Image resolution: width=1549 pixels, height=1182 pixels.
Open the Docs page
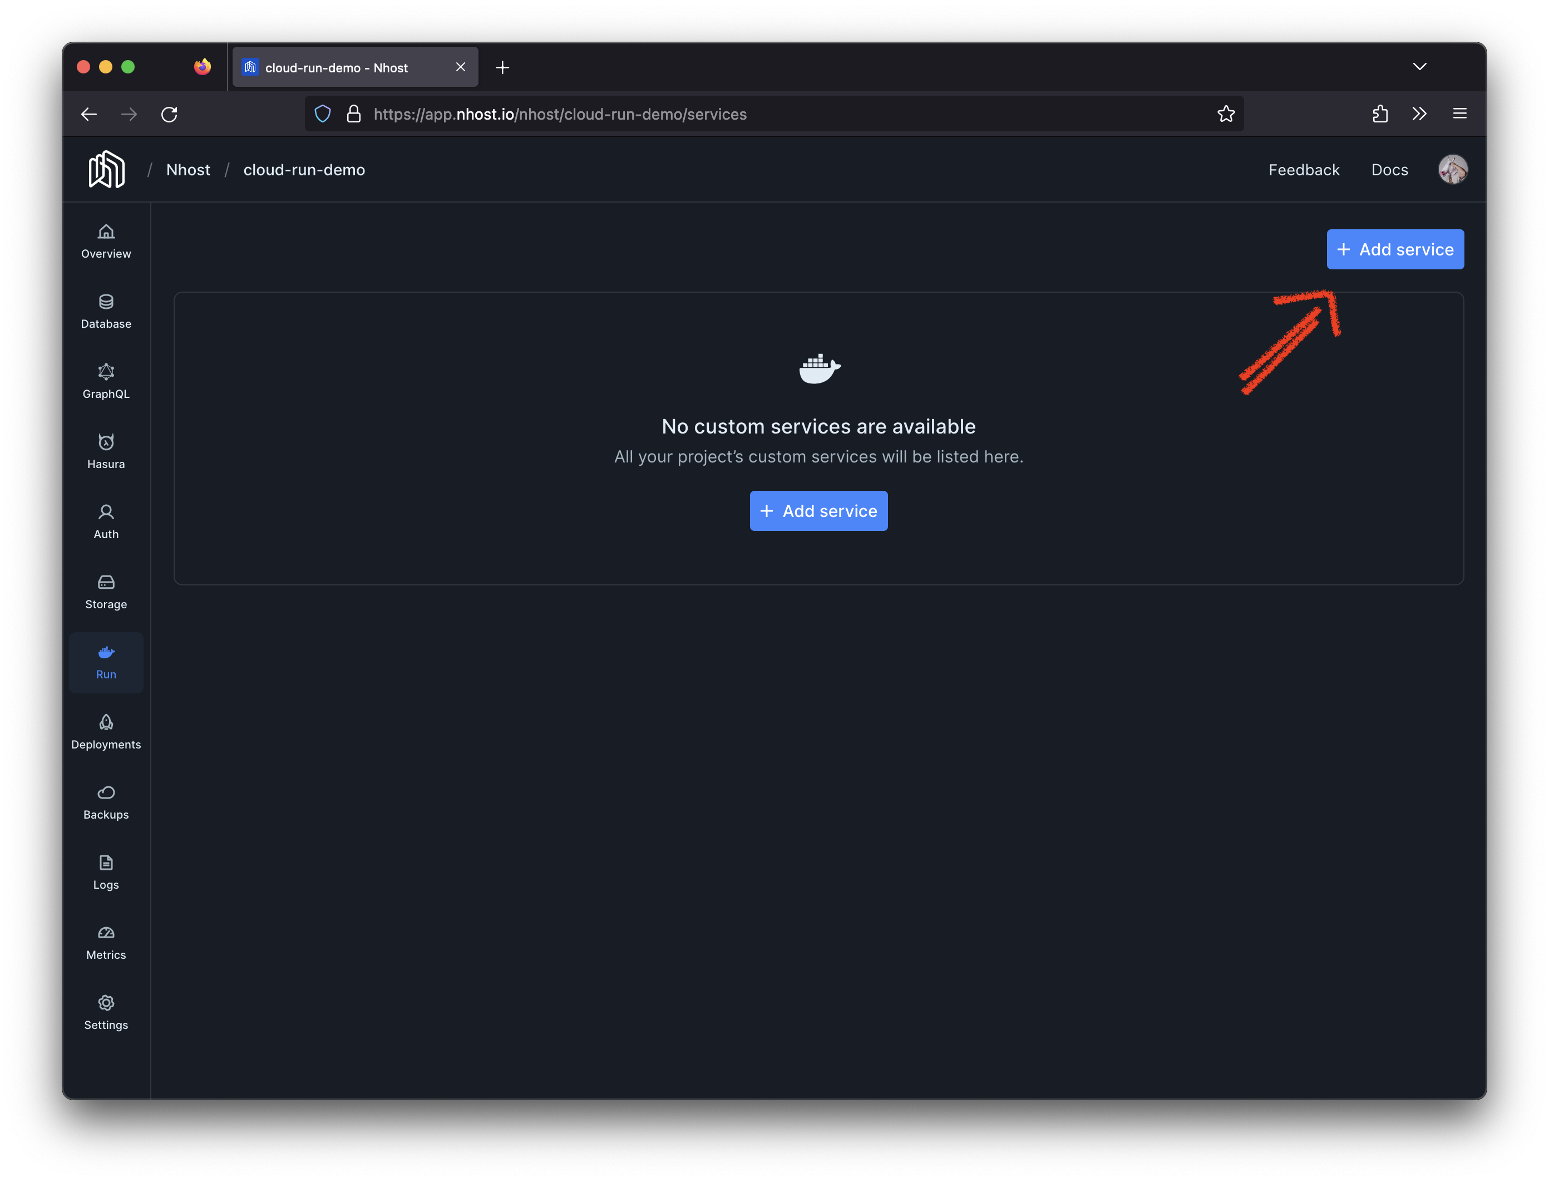click(x=1389, y=170)
